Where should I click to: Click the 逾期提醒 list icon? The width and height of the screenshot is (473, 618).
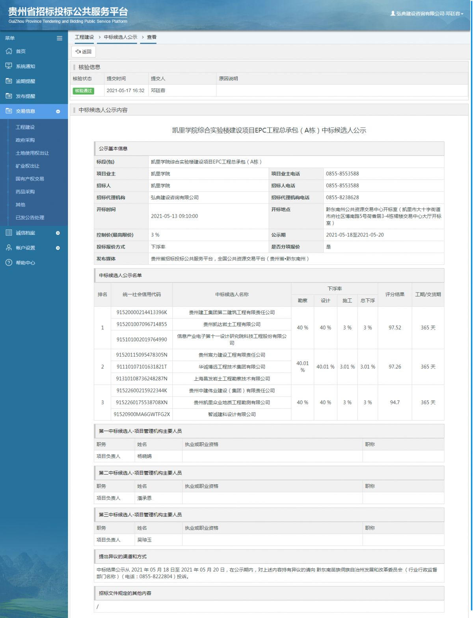[x=9, y=81]
